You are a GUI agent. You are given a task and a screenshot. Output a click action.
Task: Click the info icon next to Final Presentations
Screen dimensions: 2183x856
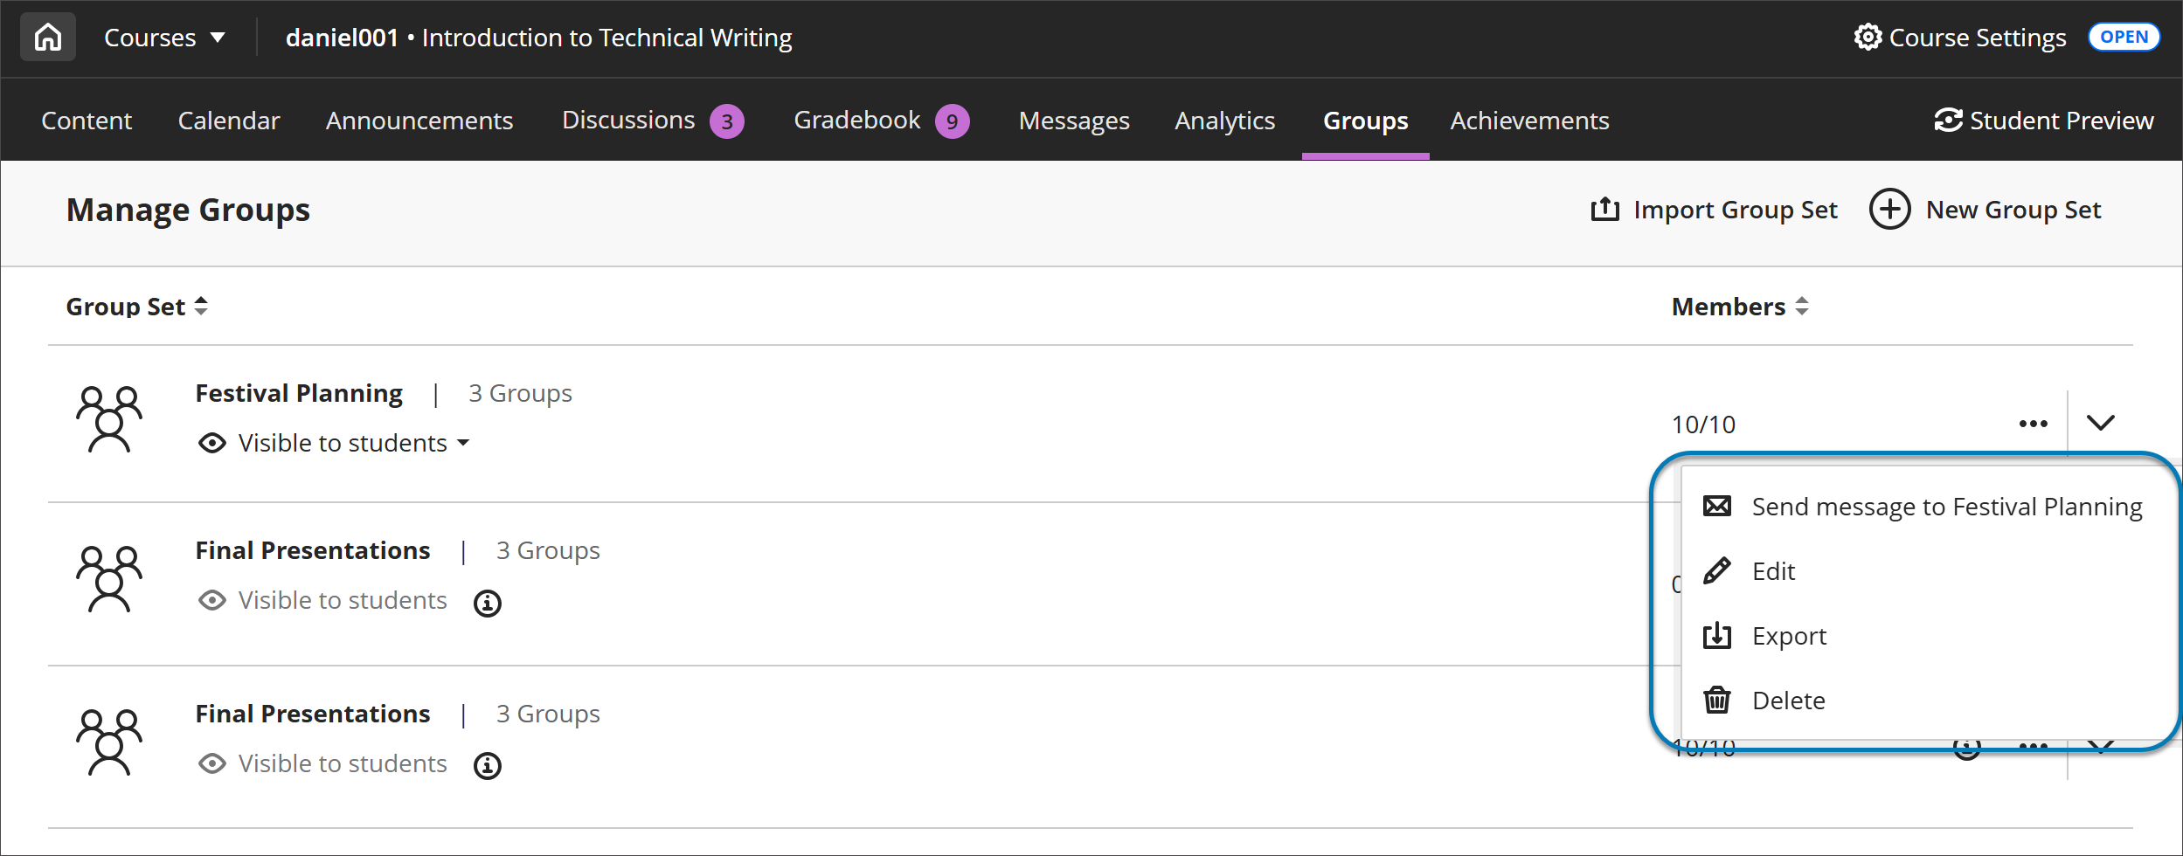pyautogui.click(x=489, y=603)
